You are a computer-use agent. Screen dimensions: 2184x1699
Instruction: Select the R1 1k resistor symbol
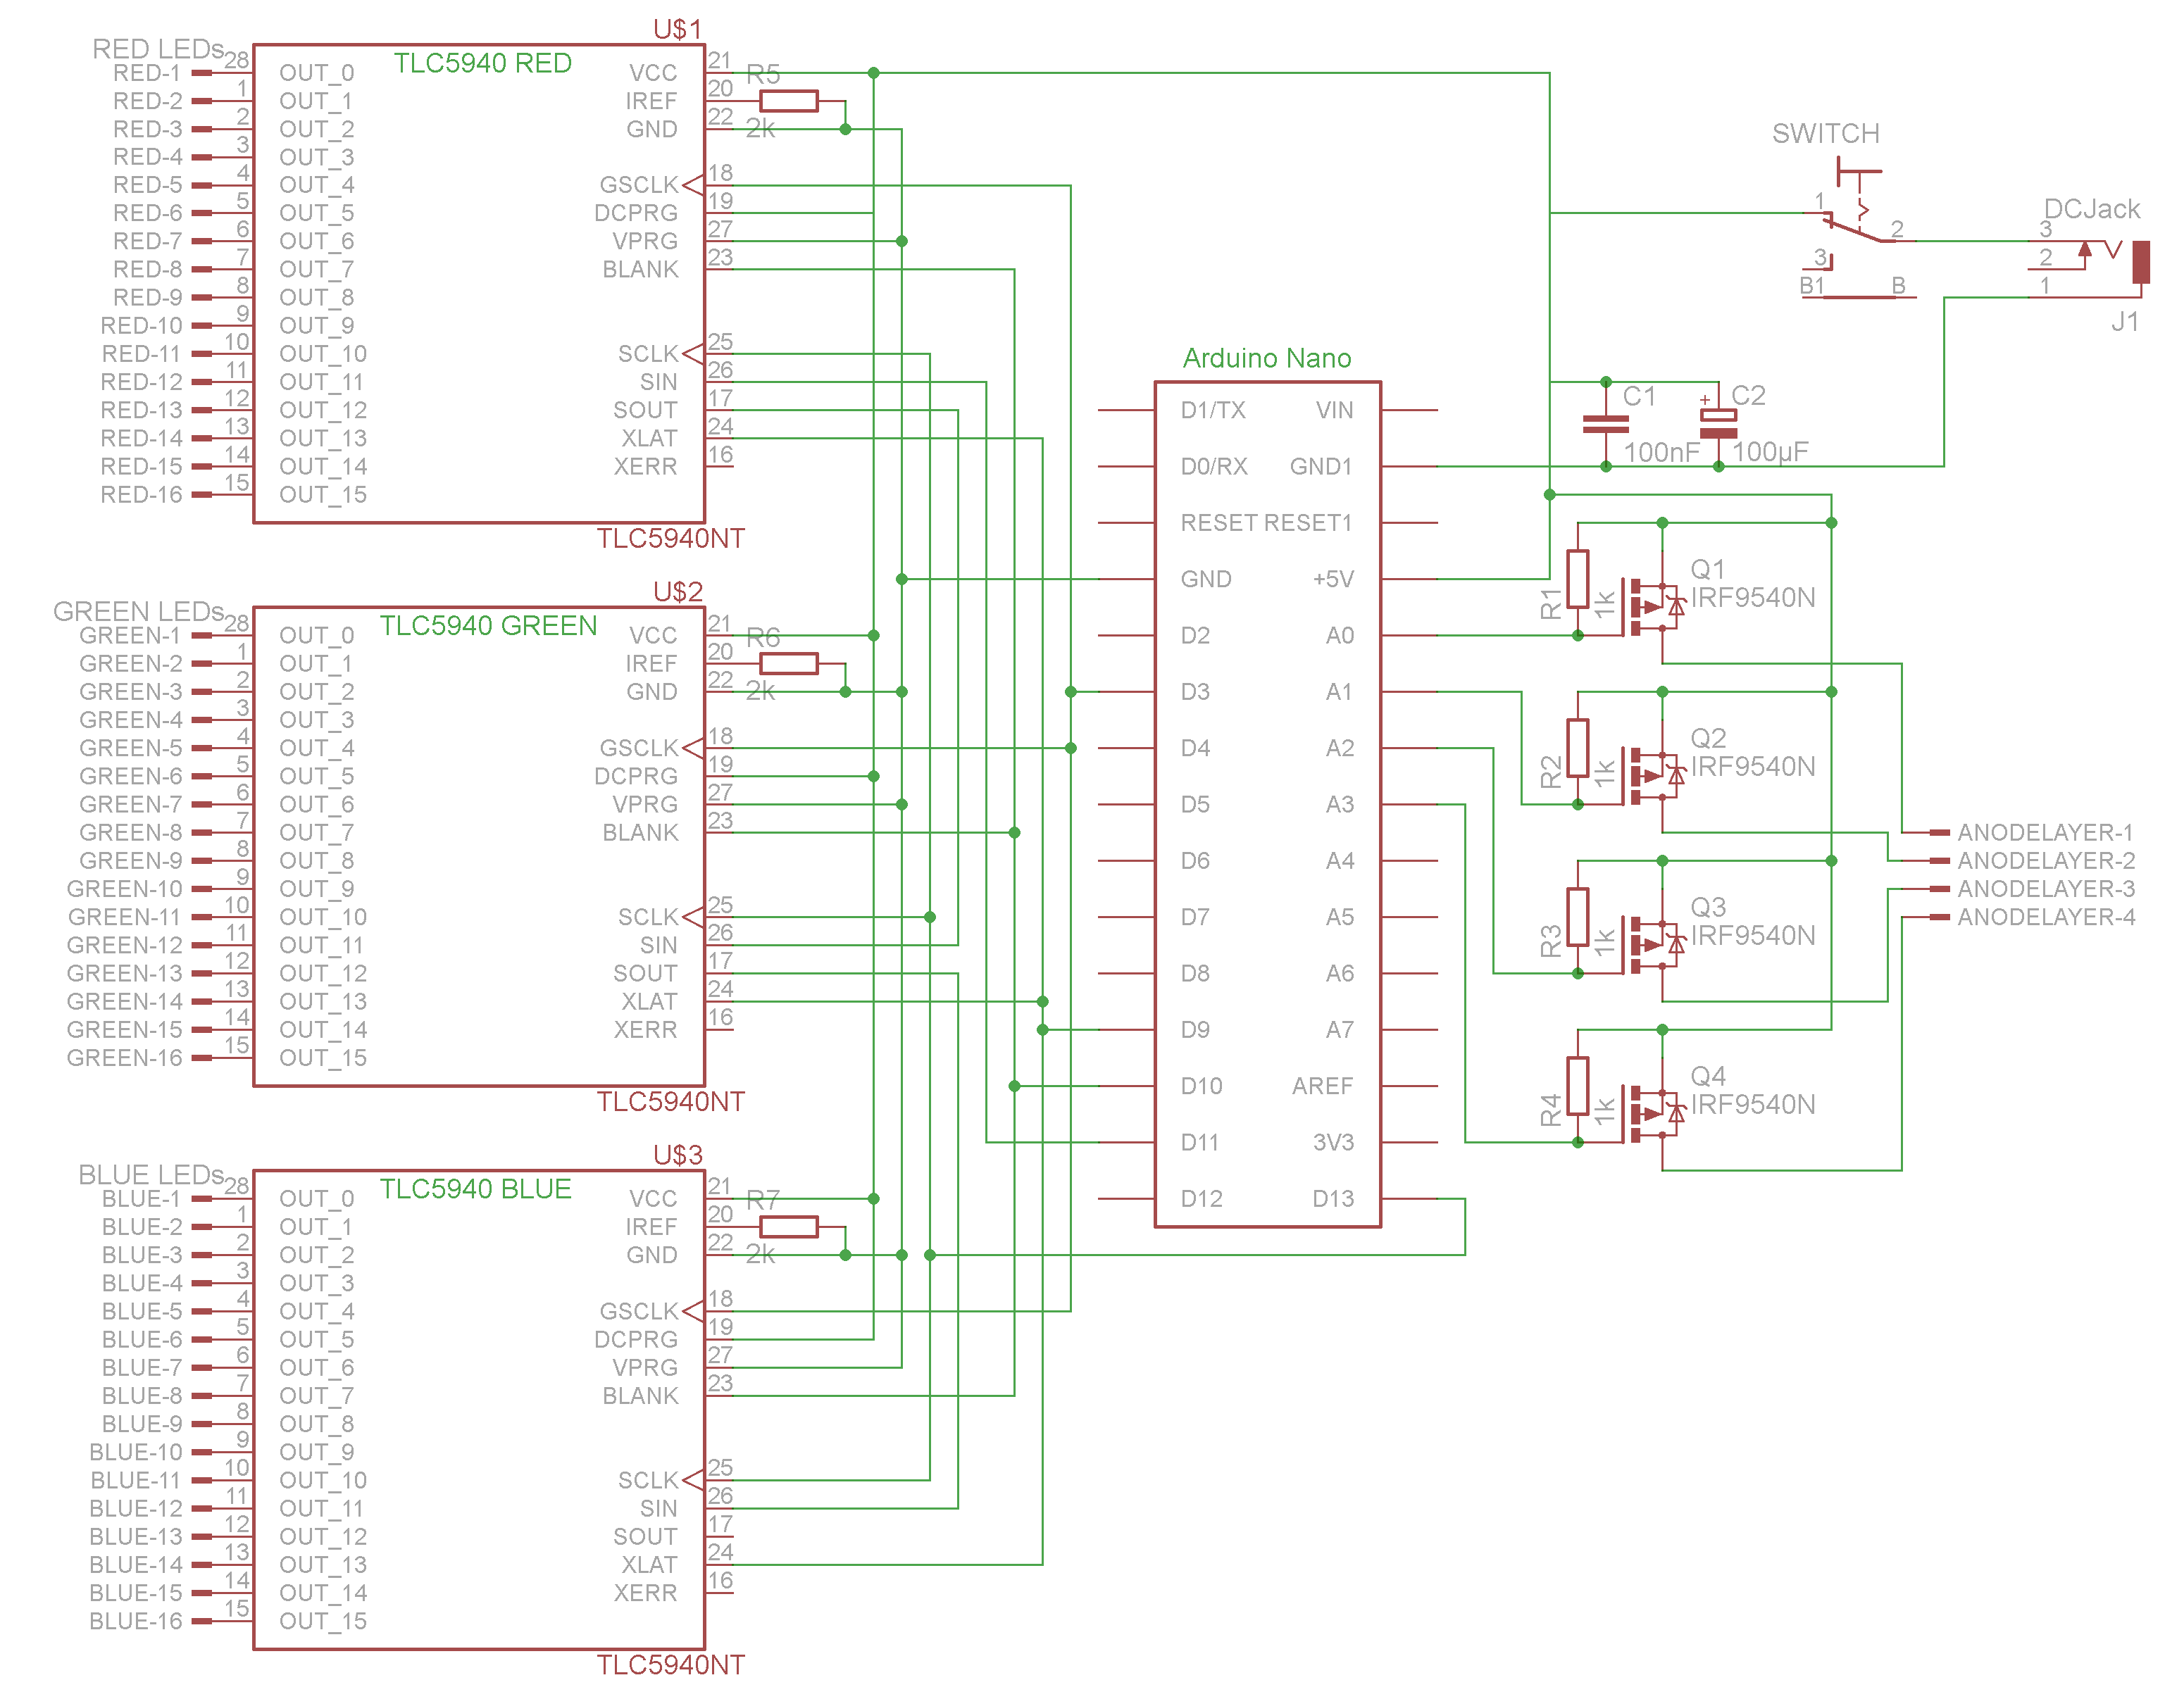pos(1578,579)
